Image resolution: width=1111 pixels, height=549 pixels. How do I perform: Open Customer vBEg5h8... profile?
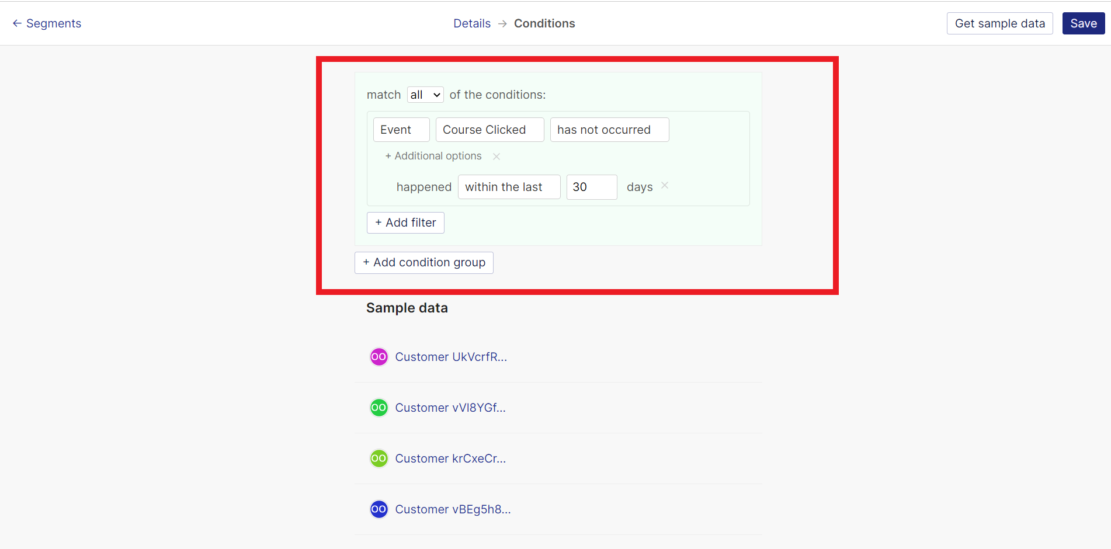453,509
